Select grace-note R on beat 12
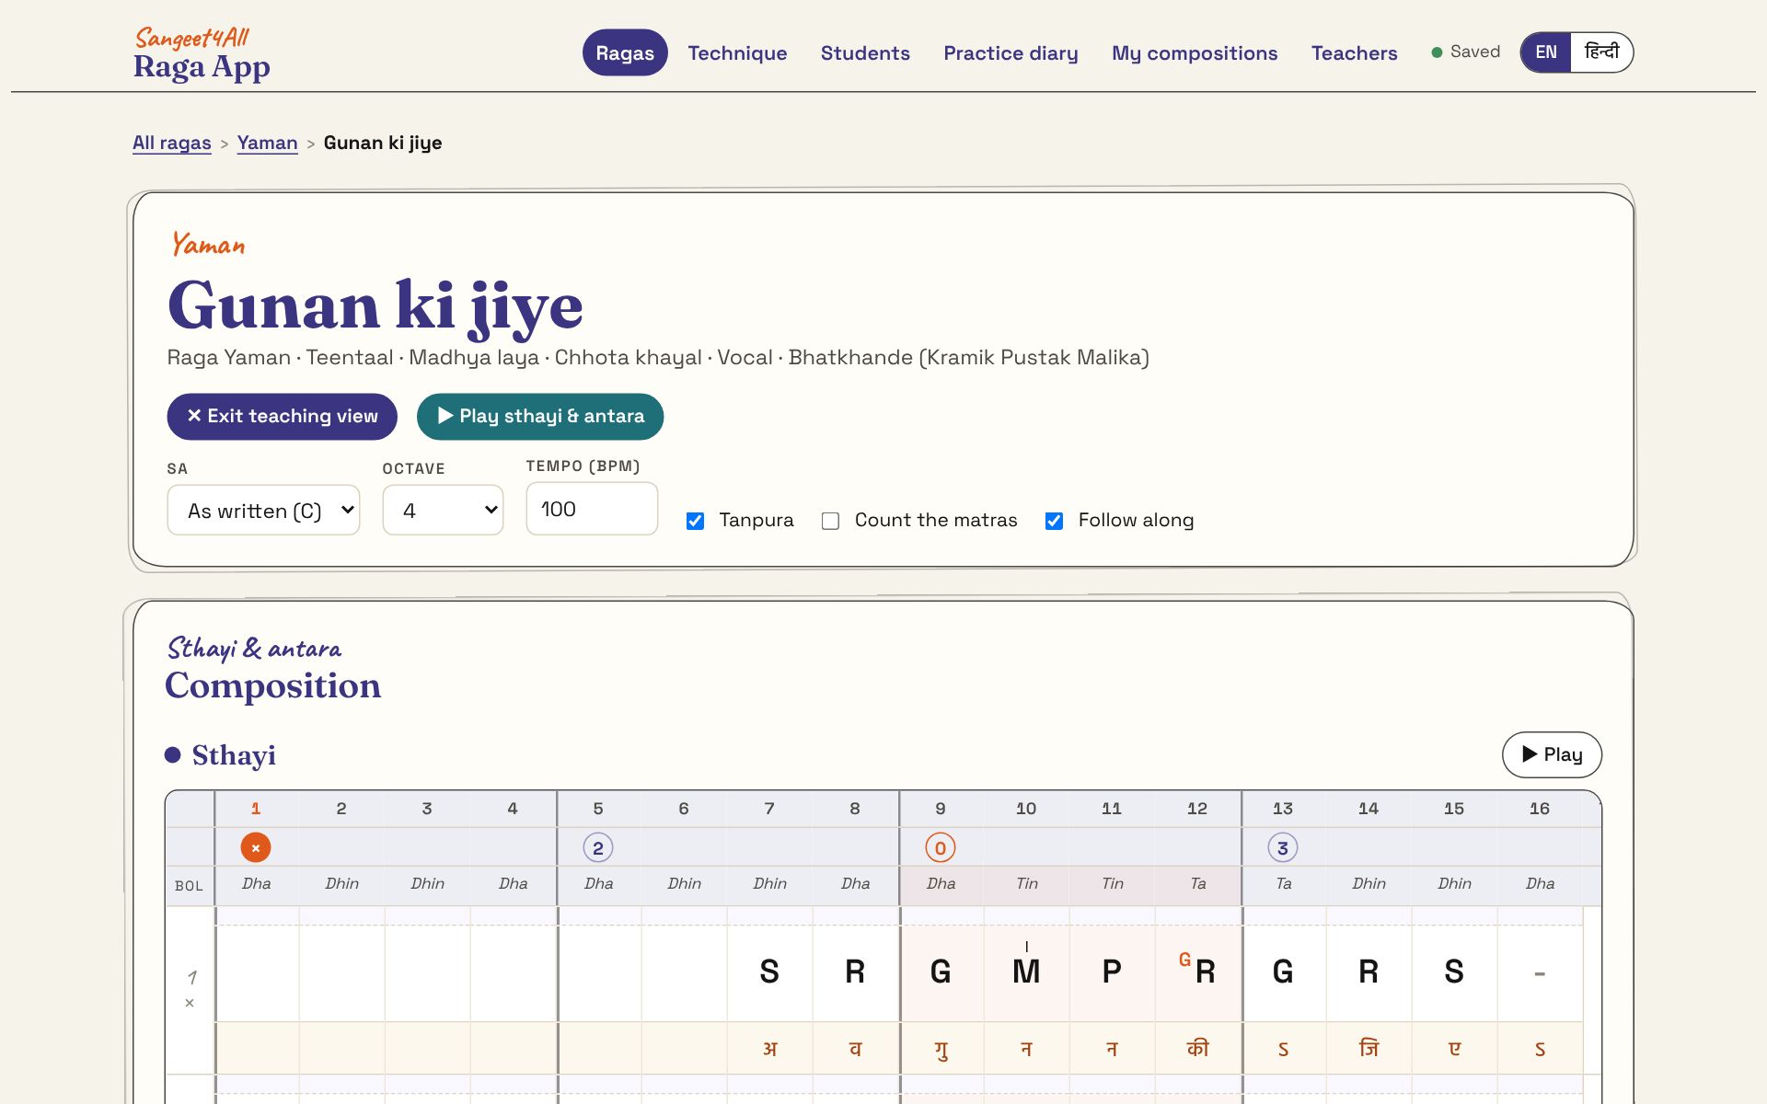The width and height of the screenshot is (1767, 1104). 1197,972
